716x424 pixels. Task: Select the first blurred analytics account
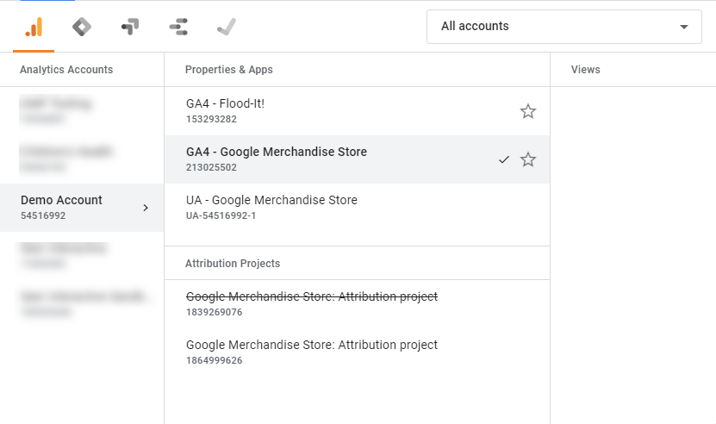[60, 110]
